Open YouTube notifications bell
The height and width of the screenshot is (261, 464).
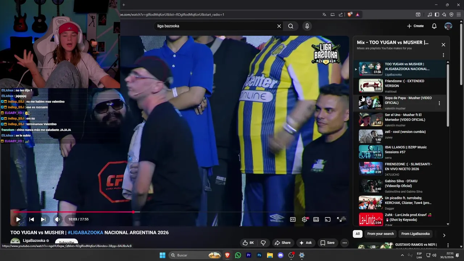(x=434, y=26)
